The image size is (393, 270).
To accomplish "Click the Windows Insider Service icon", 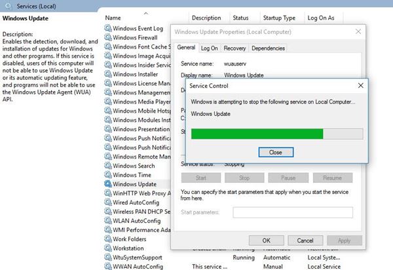I will pos(108,65).
